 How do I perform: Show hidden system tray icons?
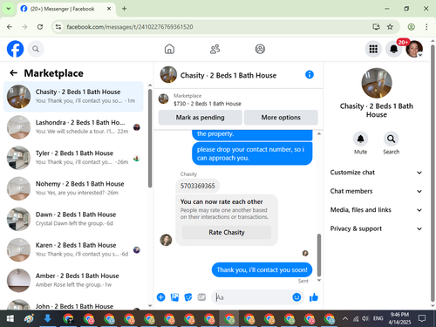pos(345,318)
